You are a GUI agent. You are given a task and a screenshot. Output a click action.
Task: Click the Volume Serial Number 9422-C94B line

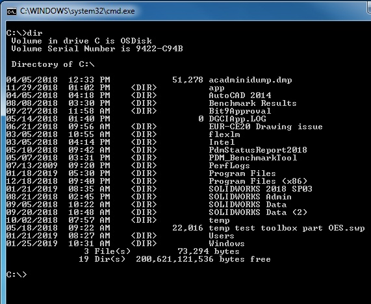[97, 49]
